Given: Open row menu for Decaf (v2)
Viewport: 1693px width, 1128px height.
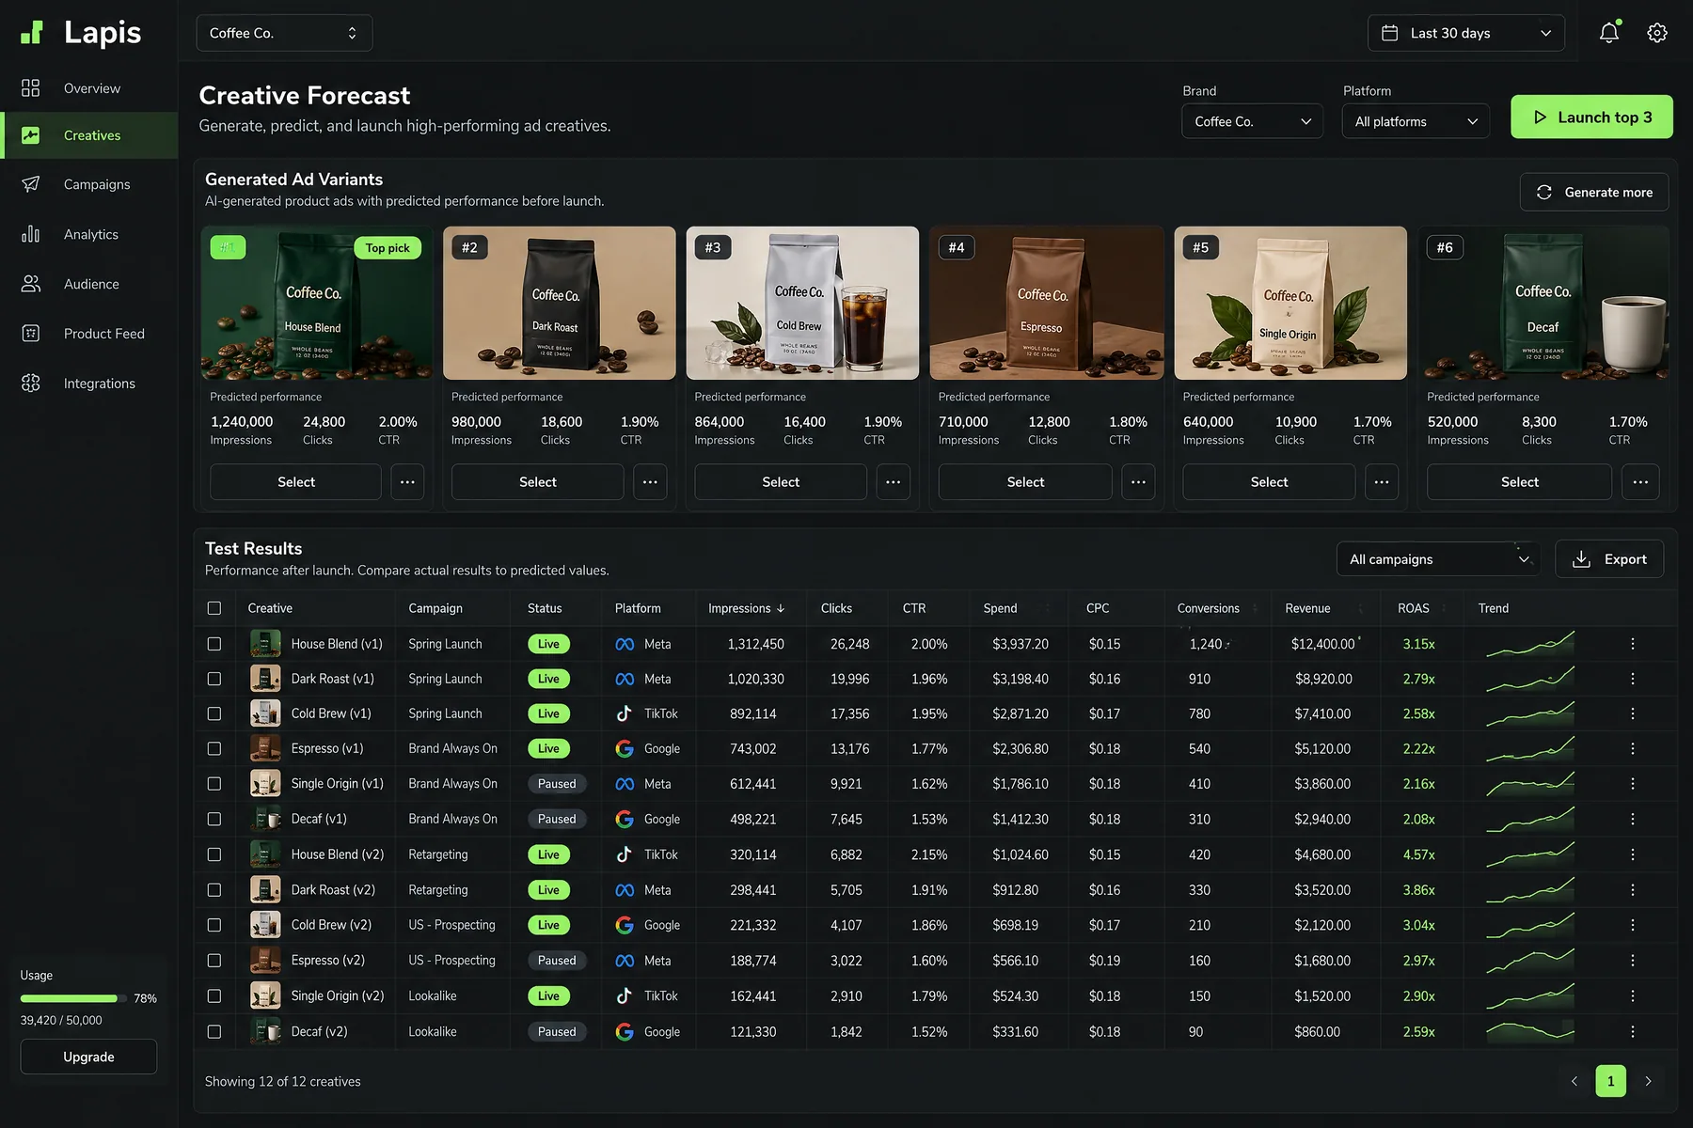Looking at the screenshot, I should click(x=1633, y=1031).
